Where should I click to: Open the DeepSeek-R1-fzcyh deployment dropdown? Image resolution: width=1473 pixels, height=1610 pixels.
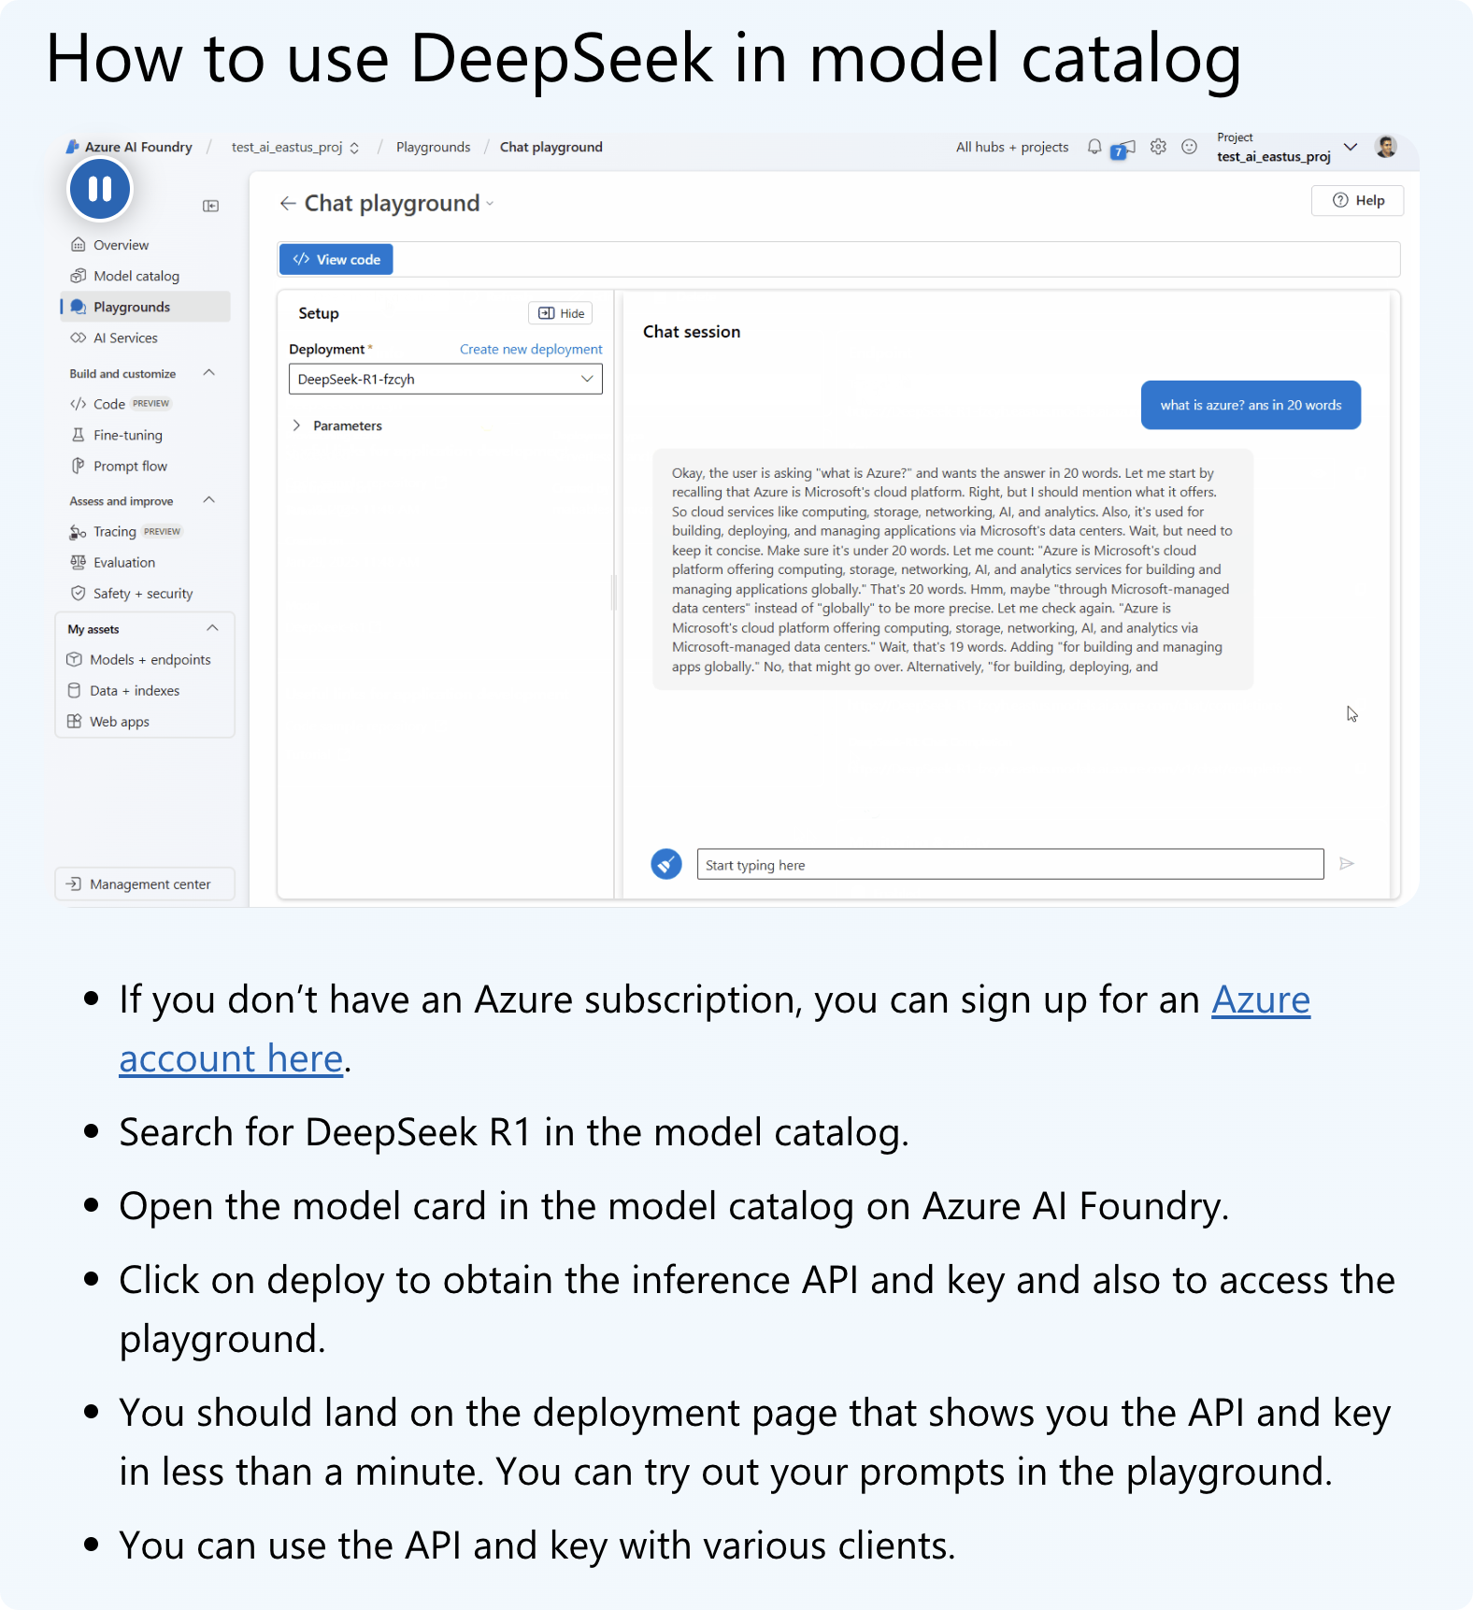coord(446,379)
